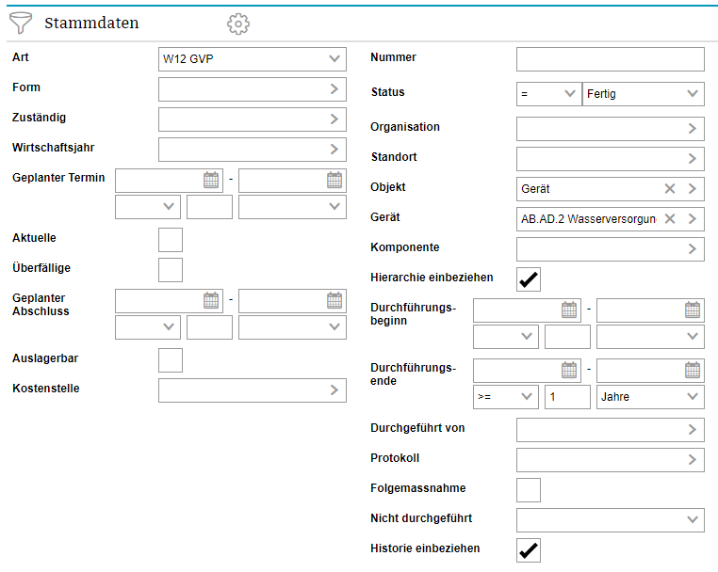Open calendar for Durchführungsbeginn end date

coord(693,310)
